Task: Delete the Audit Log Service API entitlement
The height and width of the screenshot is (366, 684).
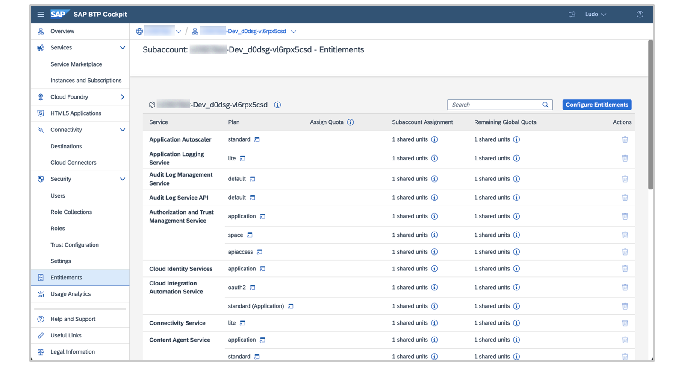Action: [x=625, y=198]
